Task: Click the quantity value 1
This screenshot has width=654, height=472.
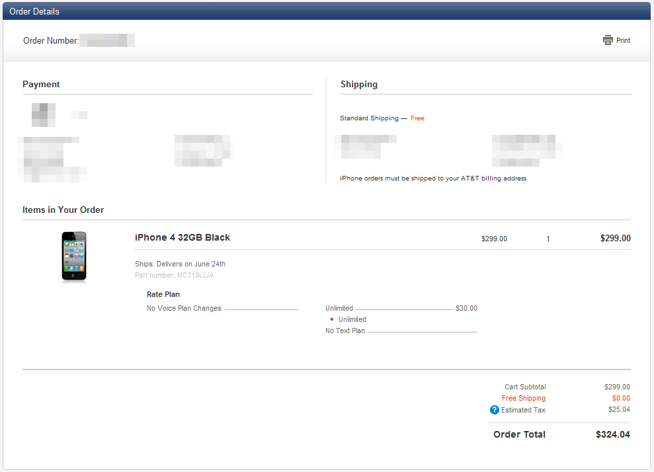Action: click(x=548, y=239)
